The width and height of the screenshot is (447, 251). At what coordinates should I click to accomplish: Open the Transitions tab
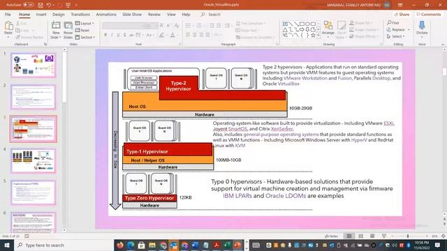tap(80, 14)
